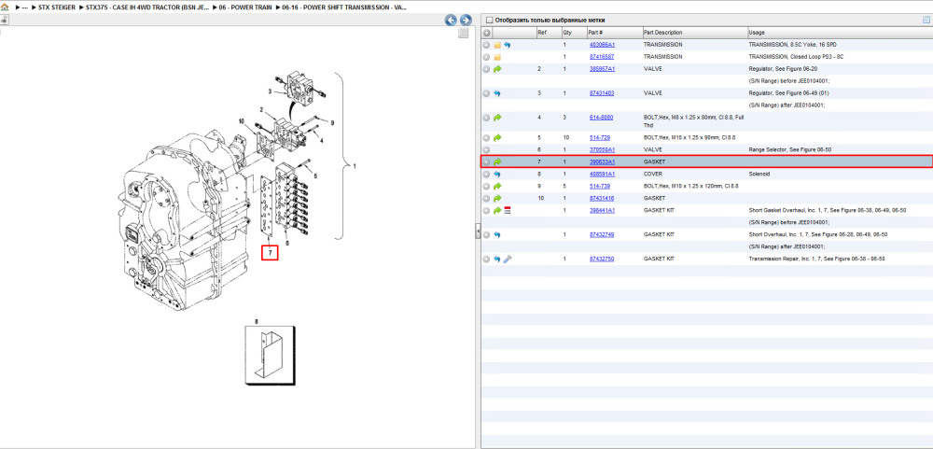This screenshot has width=933, height=449.
Task: Sort by the Usage column header
Action: pos(757,33)
